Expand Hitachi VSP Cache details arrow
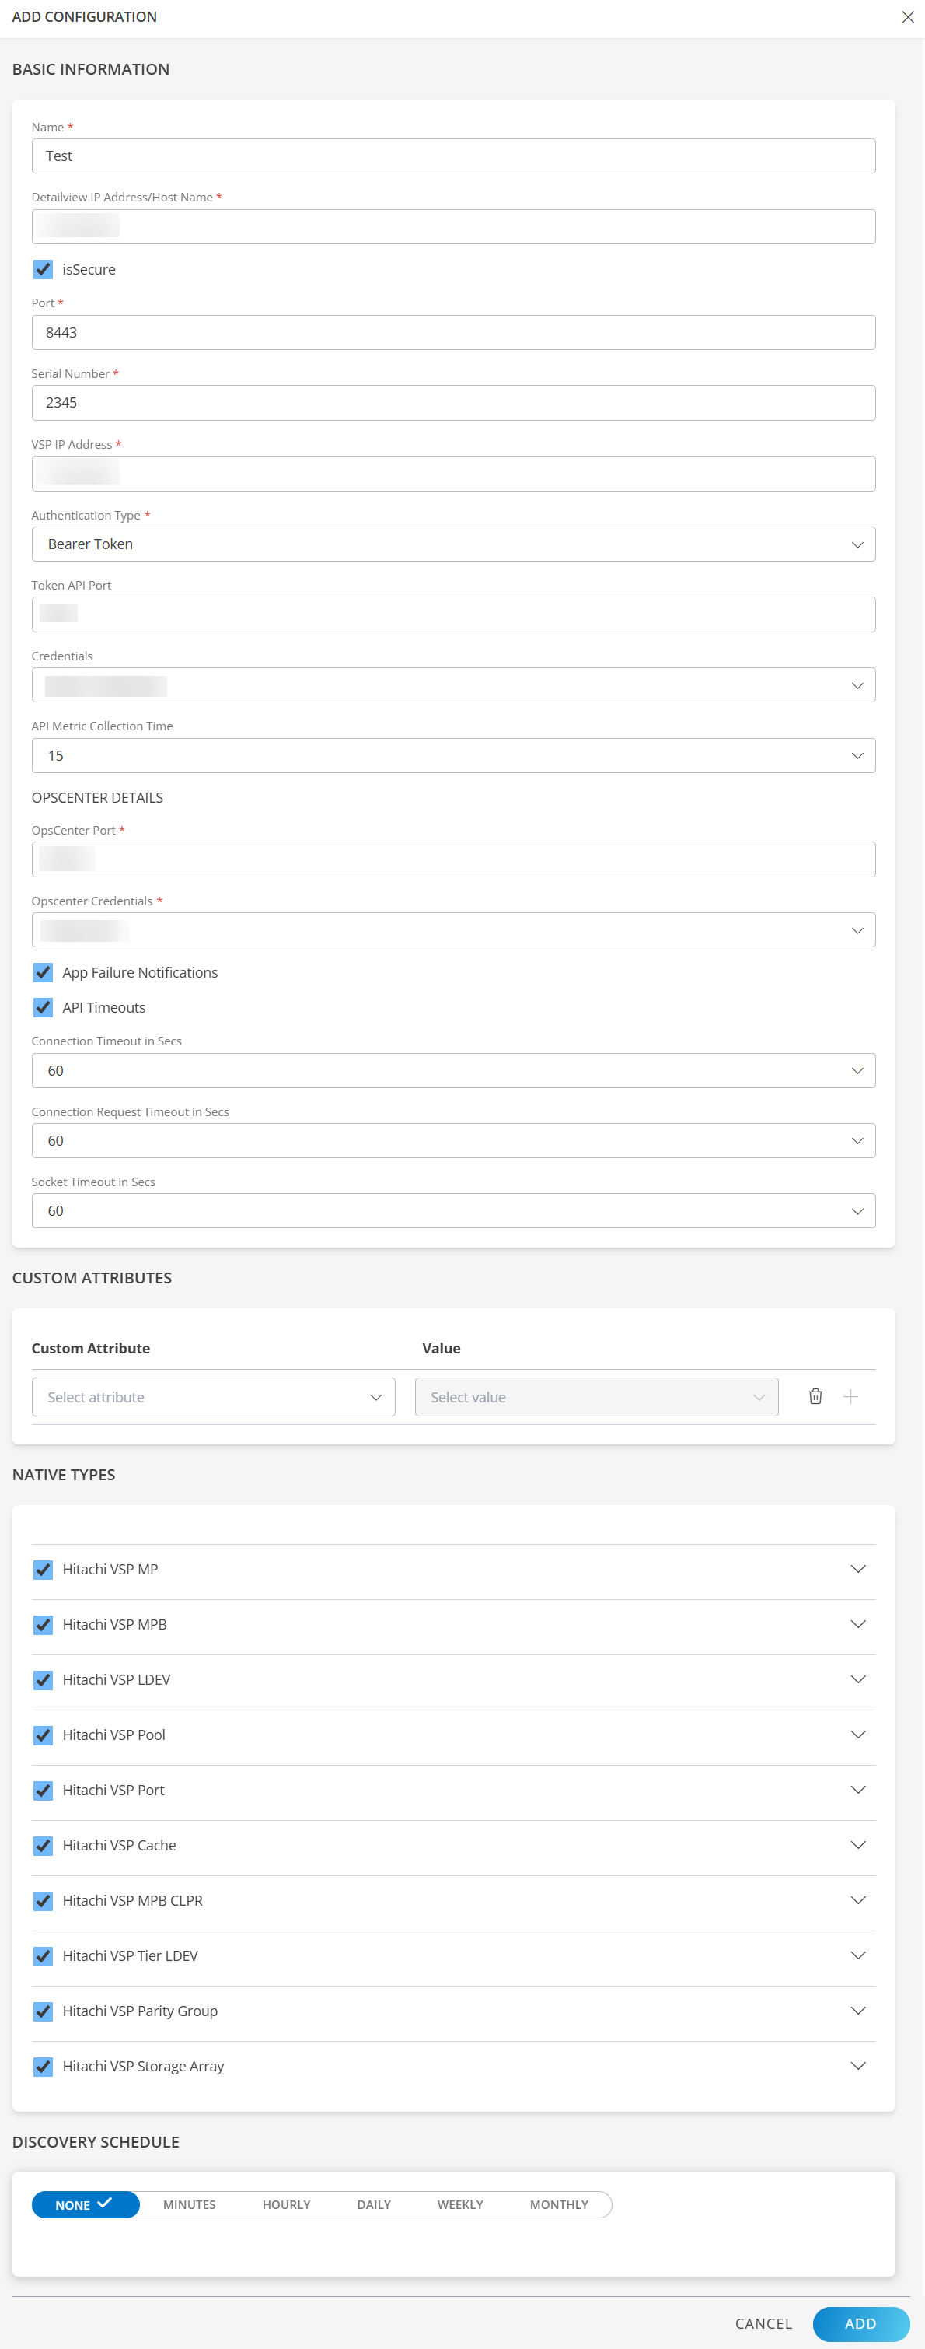Viewport: 925px width, 2349px height. point(857,1845)
